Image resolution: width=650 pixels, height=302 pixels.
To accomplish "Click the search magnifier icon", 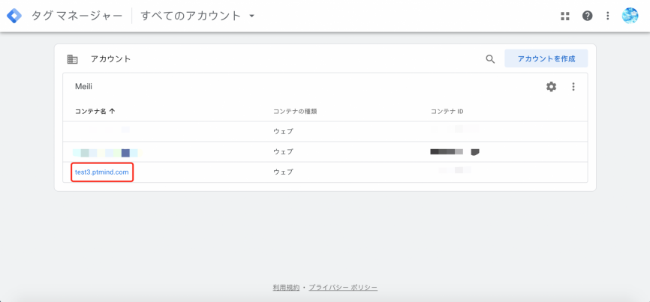I will tap(490, 59).
